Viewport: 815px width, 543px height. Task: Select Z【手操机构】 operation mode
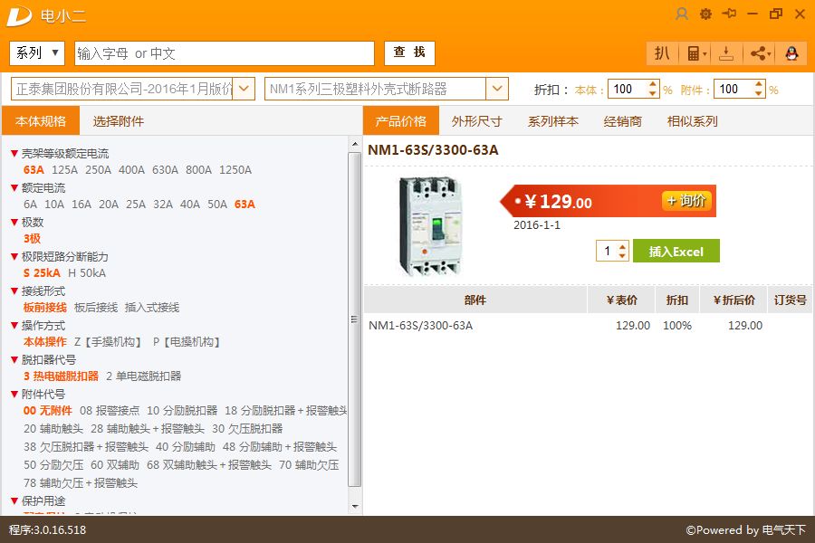point(109,342)
